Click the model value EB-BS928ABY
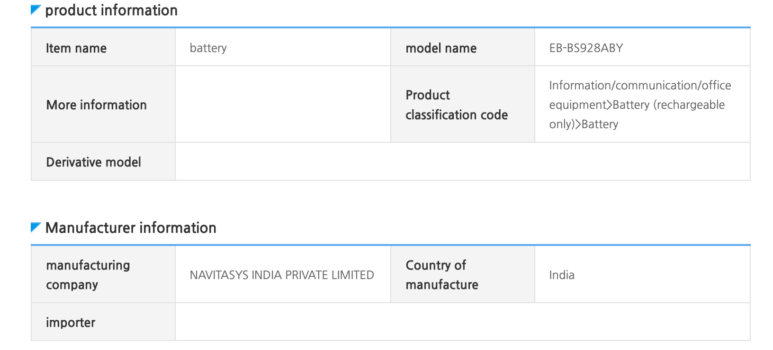Image resolution: width=773 pixels, height=350 pixels. coord(586,48)
